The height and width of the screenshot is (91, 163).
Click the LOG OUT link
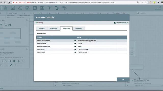coord(158,9)
